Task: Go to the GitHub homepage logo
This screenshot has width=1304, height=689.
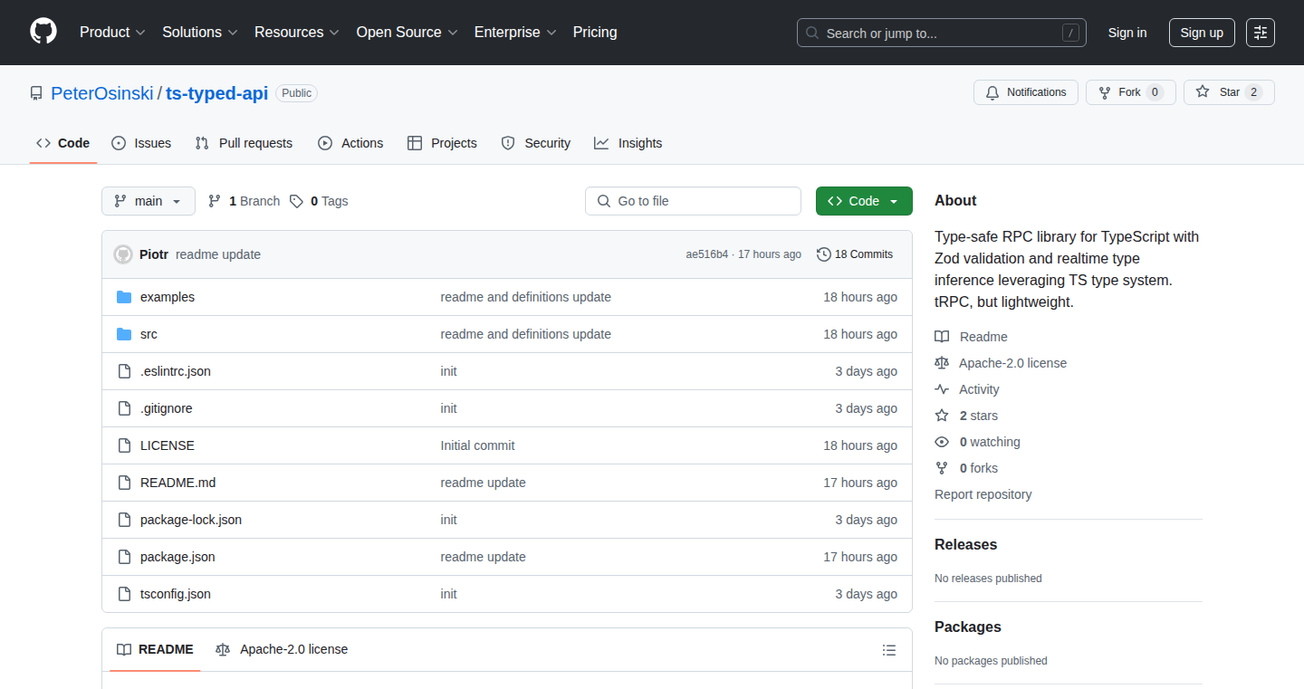Action: [43, 32]
